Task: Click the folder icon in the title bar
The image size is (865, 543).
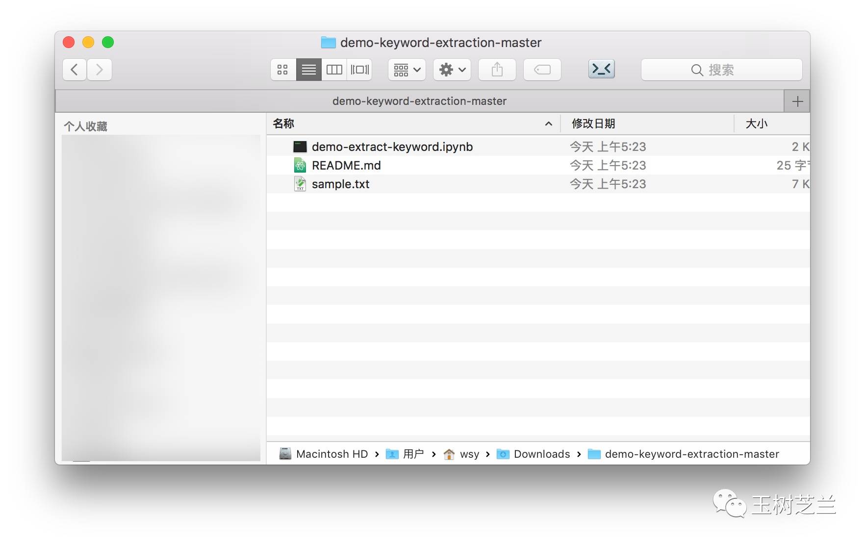Action: [328, 43]
